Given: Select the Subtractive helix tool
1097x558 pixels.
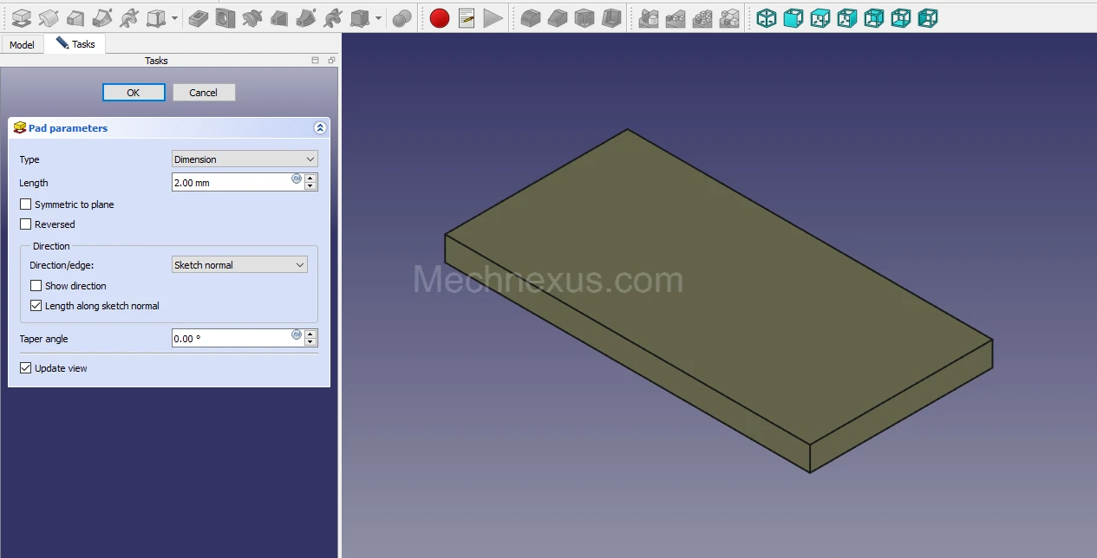Looking at the screenshot, I should (x=333, y=17).
